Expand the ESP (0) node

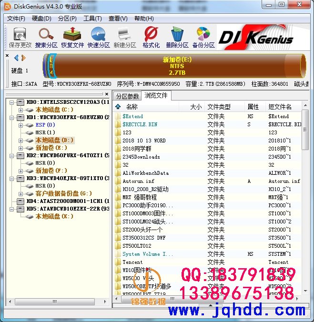point(20,125)
